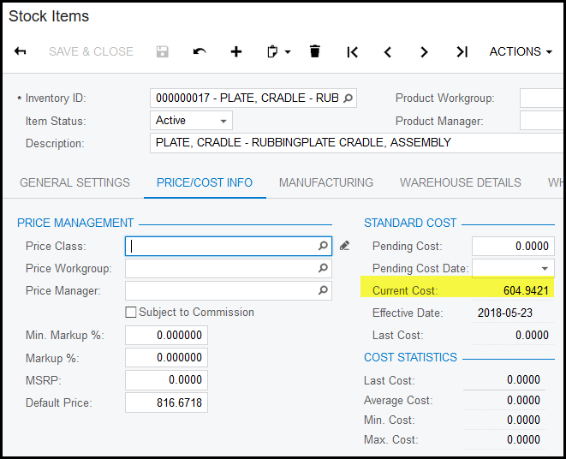The width and height of the screenshot is (566, 459).
Task: Click the undo icon in toolbar
Action: [200, 51]
